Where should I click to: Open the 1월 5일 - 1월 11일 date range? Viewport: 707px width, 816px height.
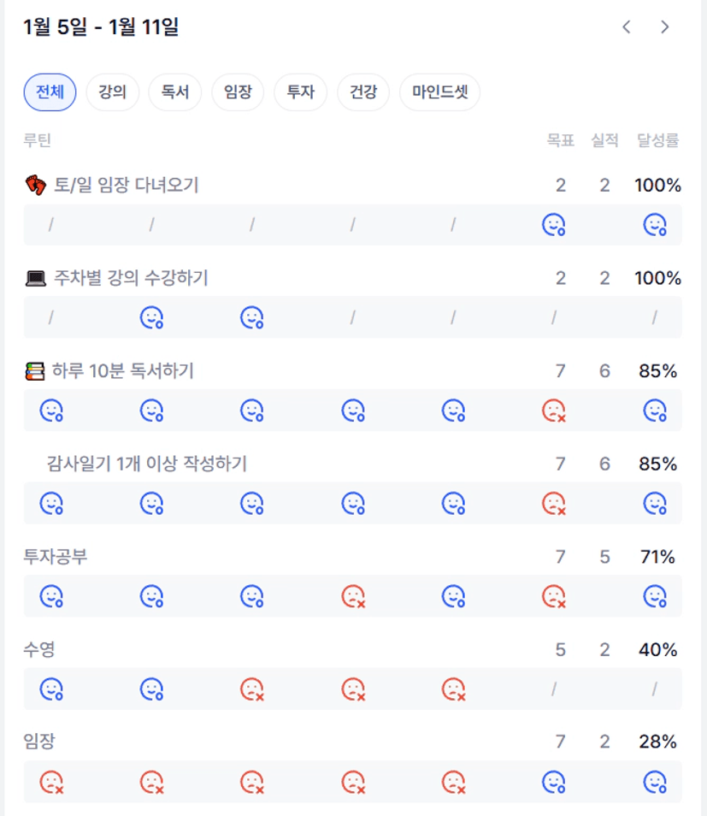point(101,27)
